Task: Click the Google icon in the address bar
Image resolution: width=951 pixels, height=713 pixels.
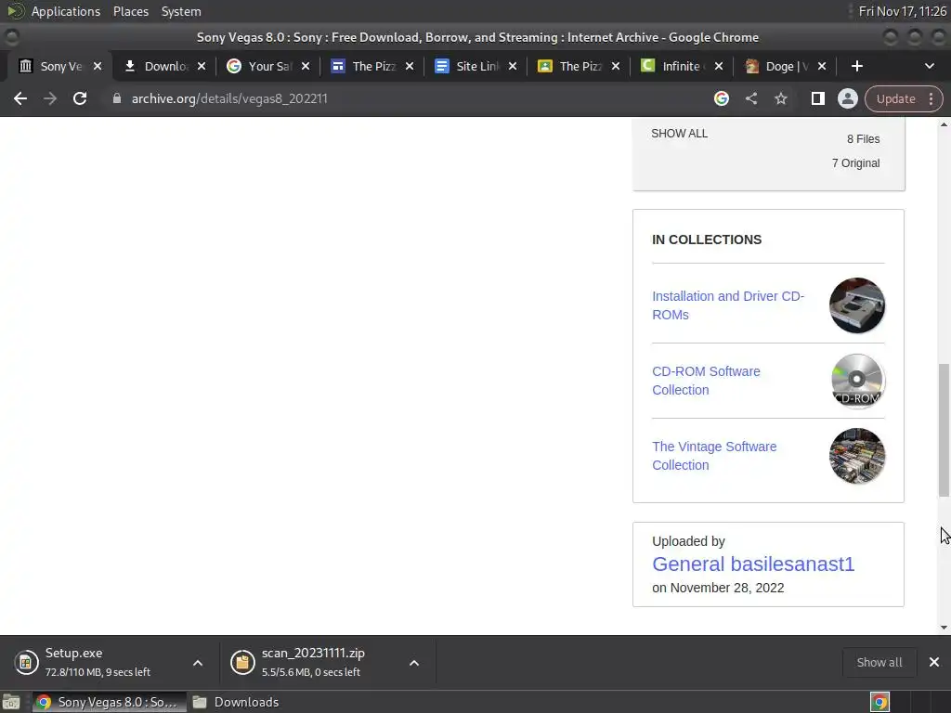Action: [721, 98]
